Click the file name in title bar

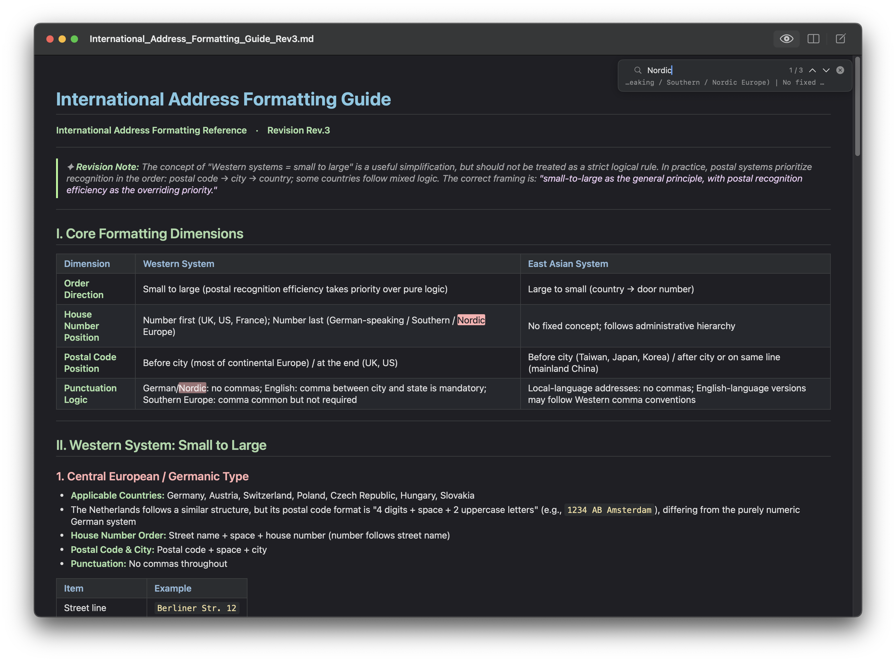[201, 39]
